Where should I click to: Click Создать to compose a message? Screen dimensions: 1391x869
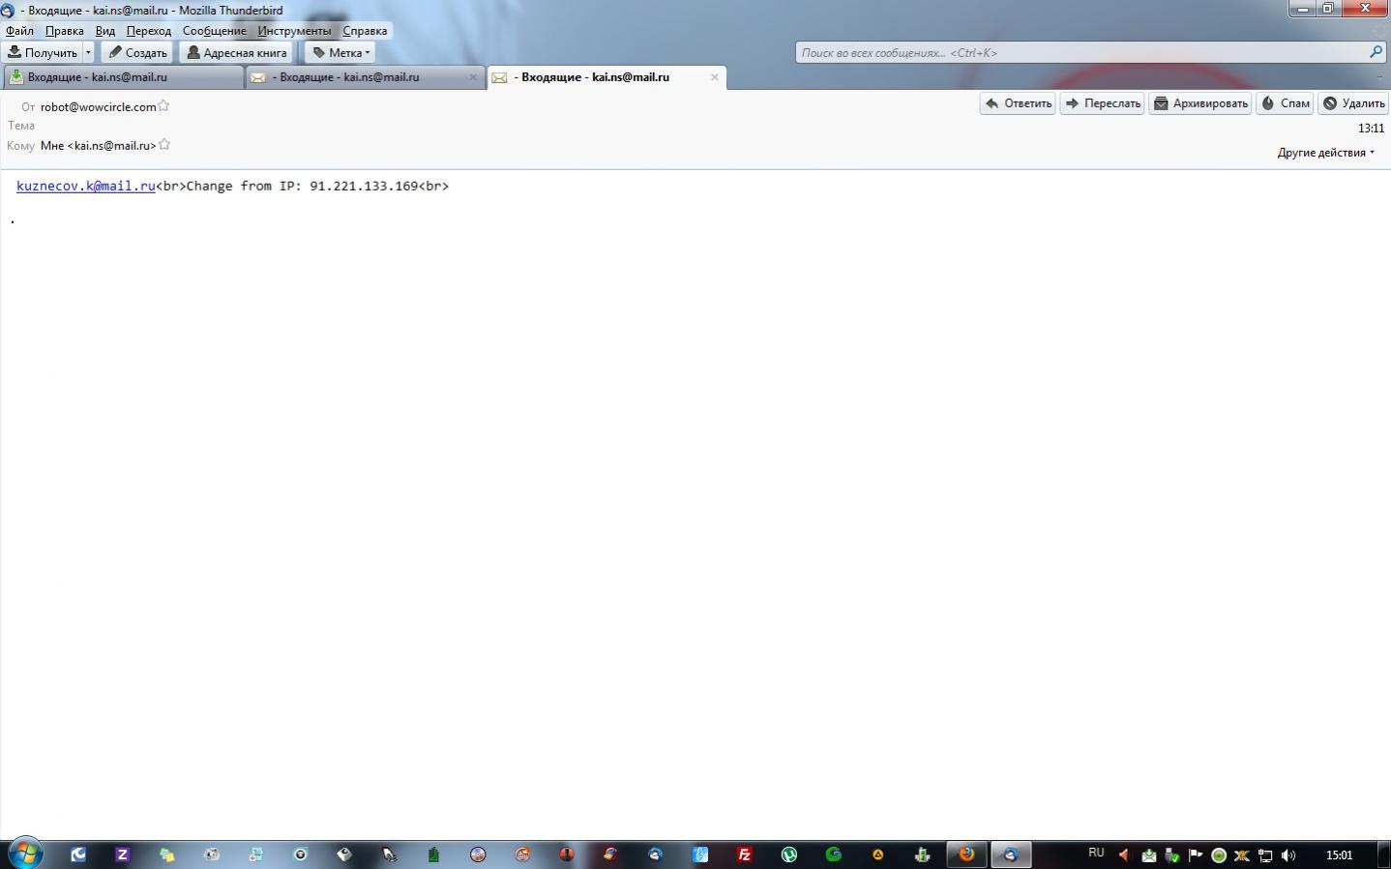[x=137, y=52]
